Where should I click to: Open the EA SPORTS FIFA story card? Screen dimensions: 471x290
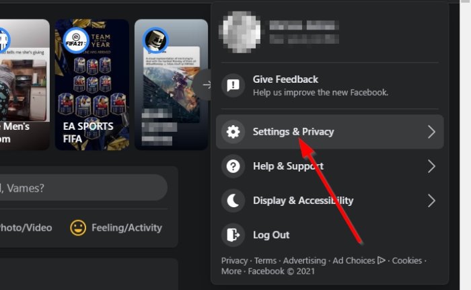click(92, 85)
